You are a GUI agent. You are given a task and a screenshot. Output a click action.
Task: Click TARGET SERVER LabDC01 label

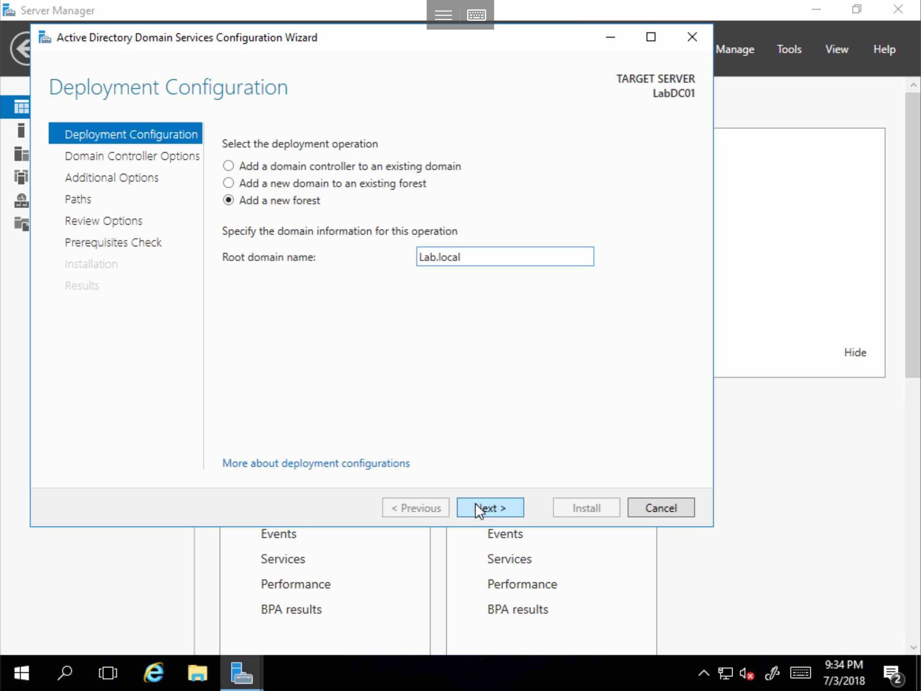(x=655, y=86)
